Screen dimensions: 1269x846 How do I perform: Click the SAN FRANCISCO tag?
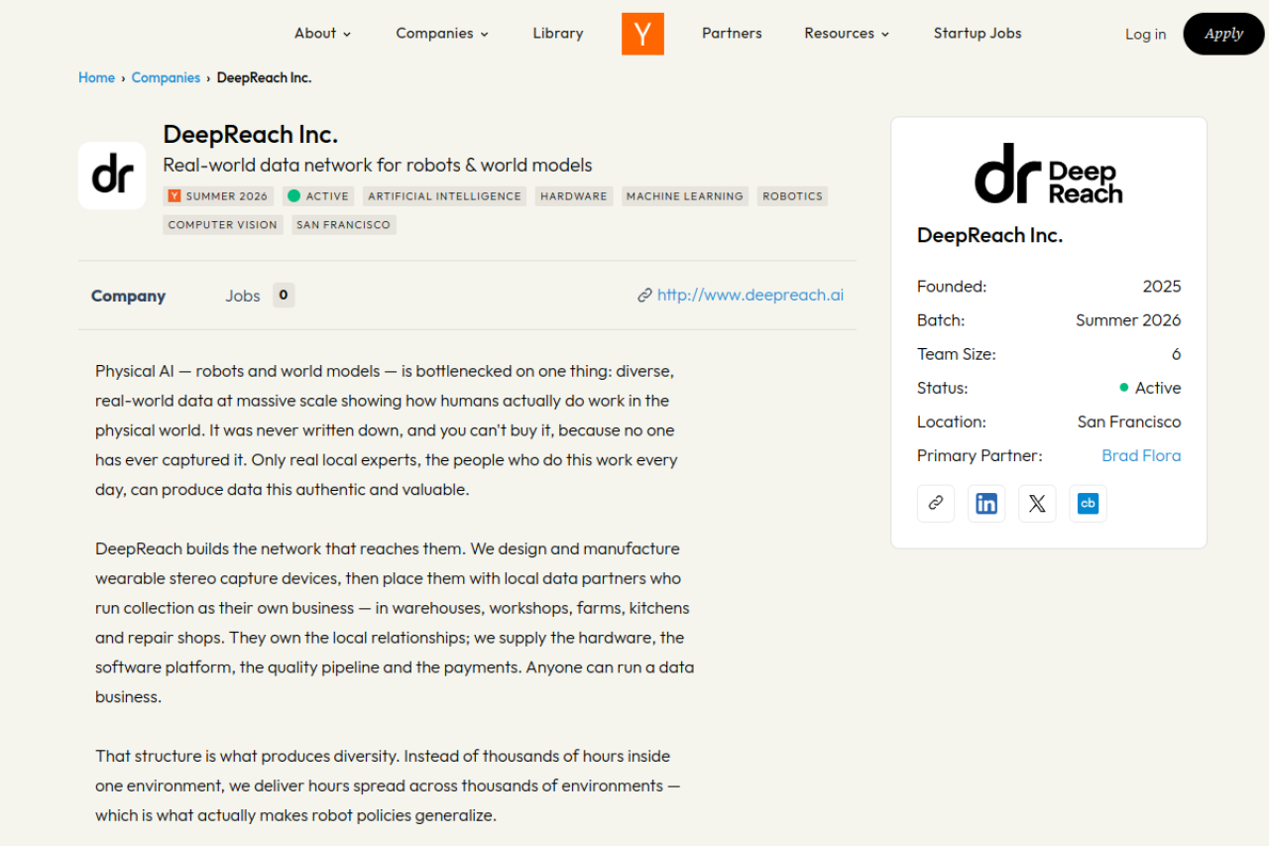pyautogui.click(x=344, y=225)
